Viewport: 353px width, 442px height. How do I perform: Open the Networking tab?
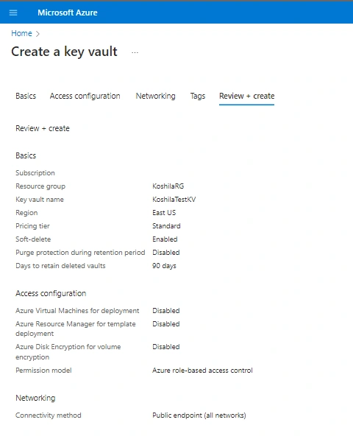pos(156,96)
